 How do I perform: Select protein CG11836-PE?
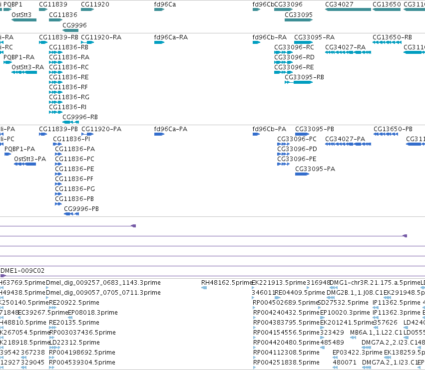point(58,174)
